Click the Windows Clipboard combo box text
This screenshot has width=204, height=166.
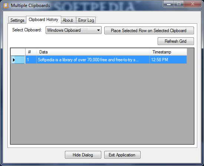[64, 30]
